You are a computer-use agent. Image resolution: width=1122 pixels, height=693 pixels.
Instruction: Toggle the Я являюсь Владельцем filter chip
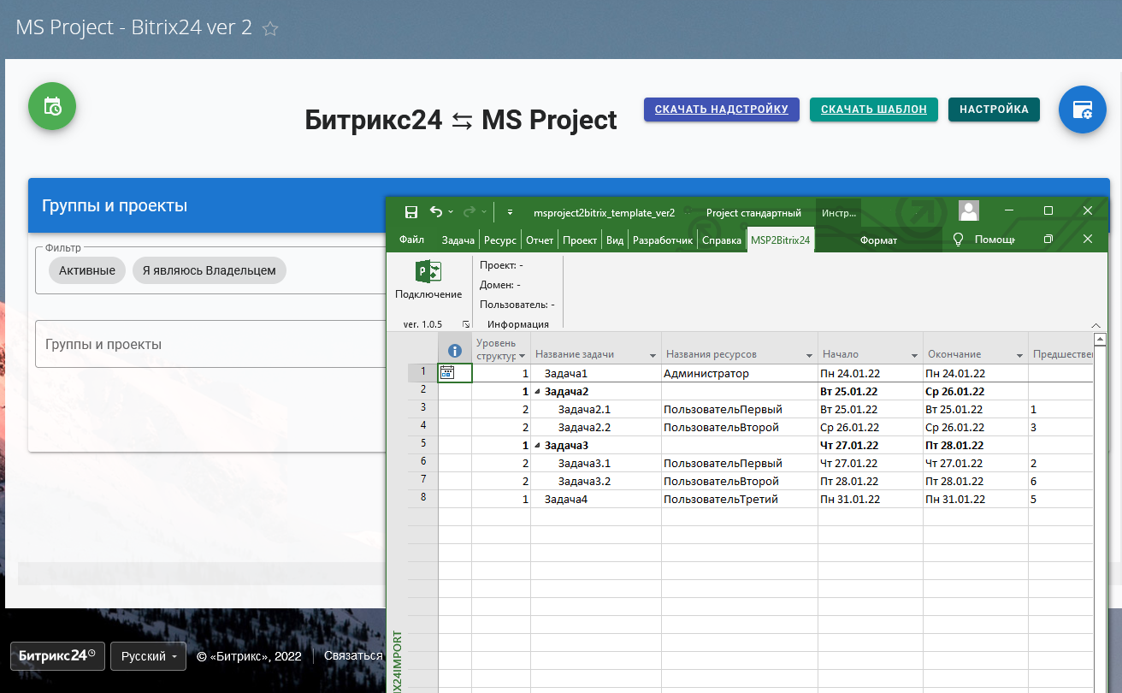pyautogui.click(x=209, y=270)
